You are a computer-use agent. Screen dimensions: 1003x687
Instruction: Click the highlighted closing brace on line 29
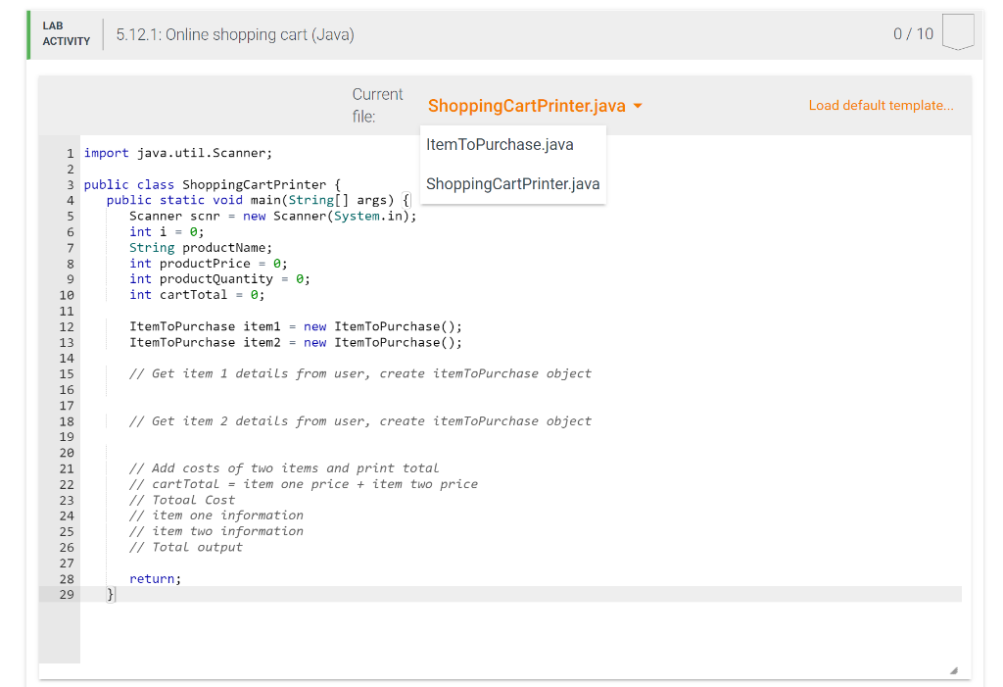tap(110, 594)
